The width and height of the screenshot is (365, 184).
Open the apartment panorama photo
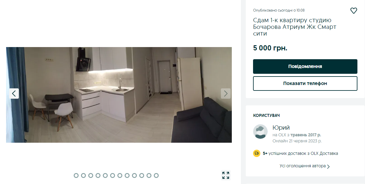pos(119,95)
